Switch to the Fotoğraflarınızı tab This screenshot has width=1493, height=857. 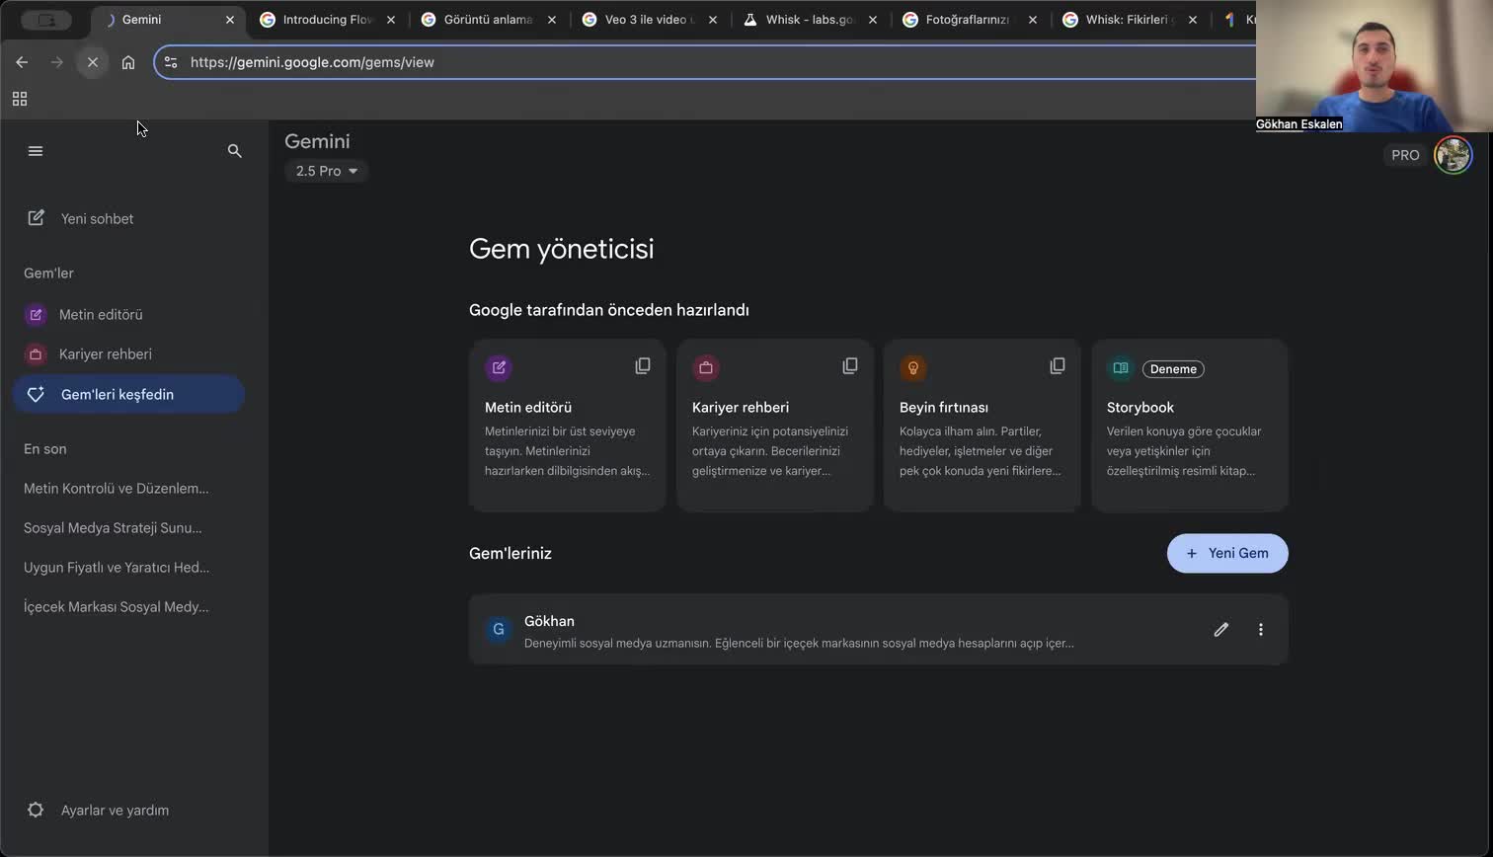click(970, 20)
